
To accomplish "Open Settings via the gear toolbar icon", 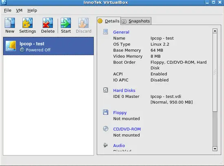I will coord(27,23).
